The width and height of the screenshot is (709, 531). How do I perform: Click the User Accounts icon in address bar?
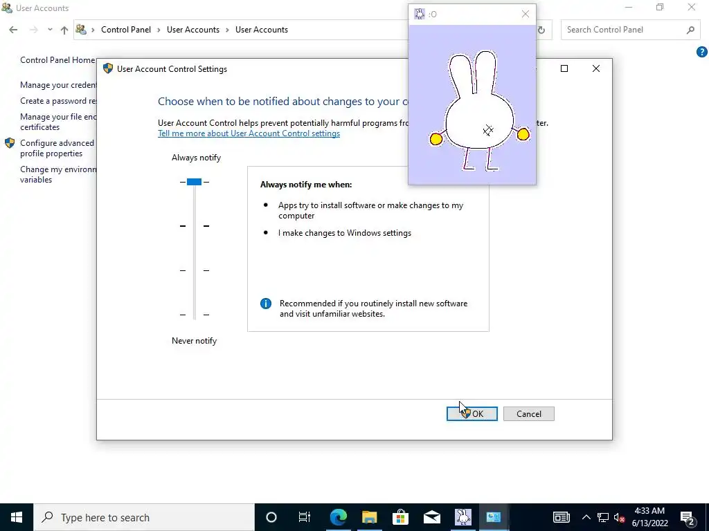pyautogui.click(x=81, y=30)
